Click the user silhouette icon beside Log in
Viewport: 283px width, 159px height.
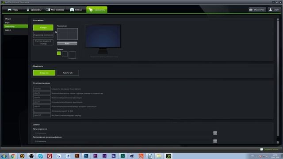(270, 10)
